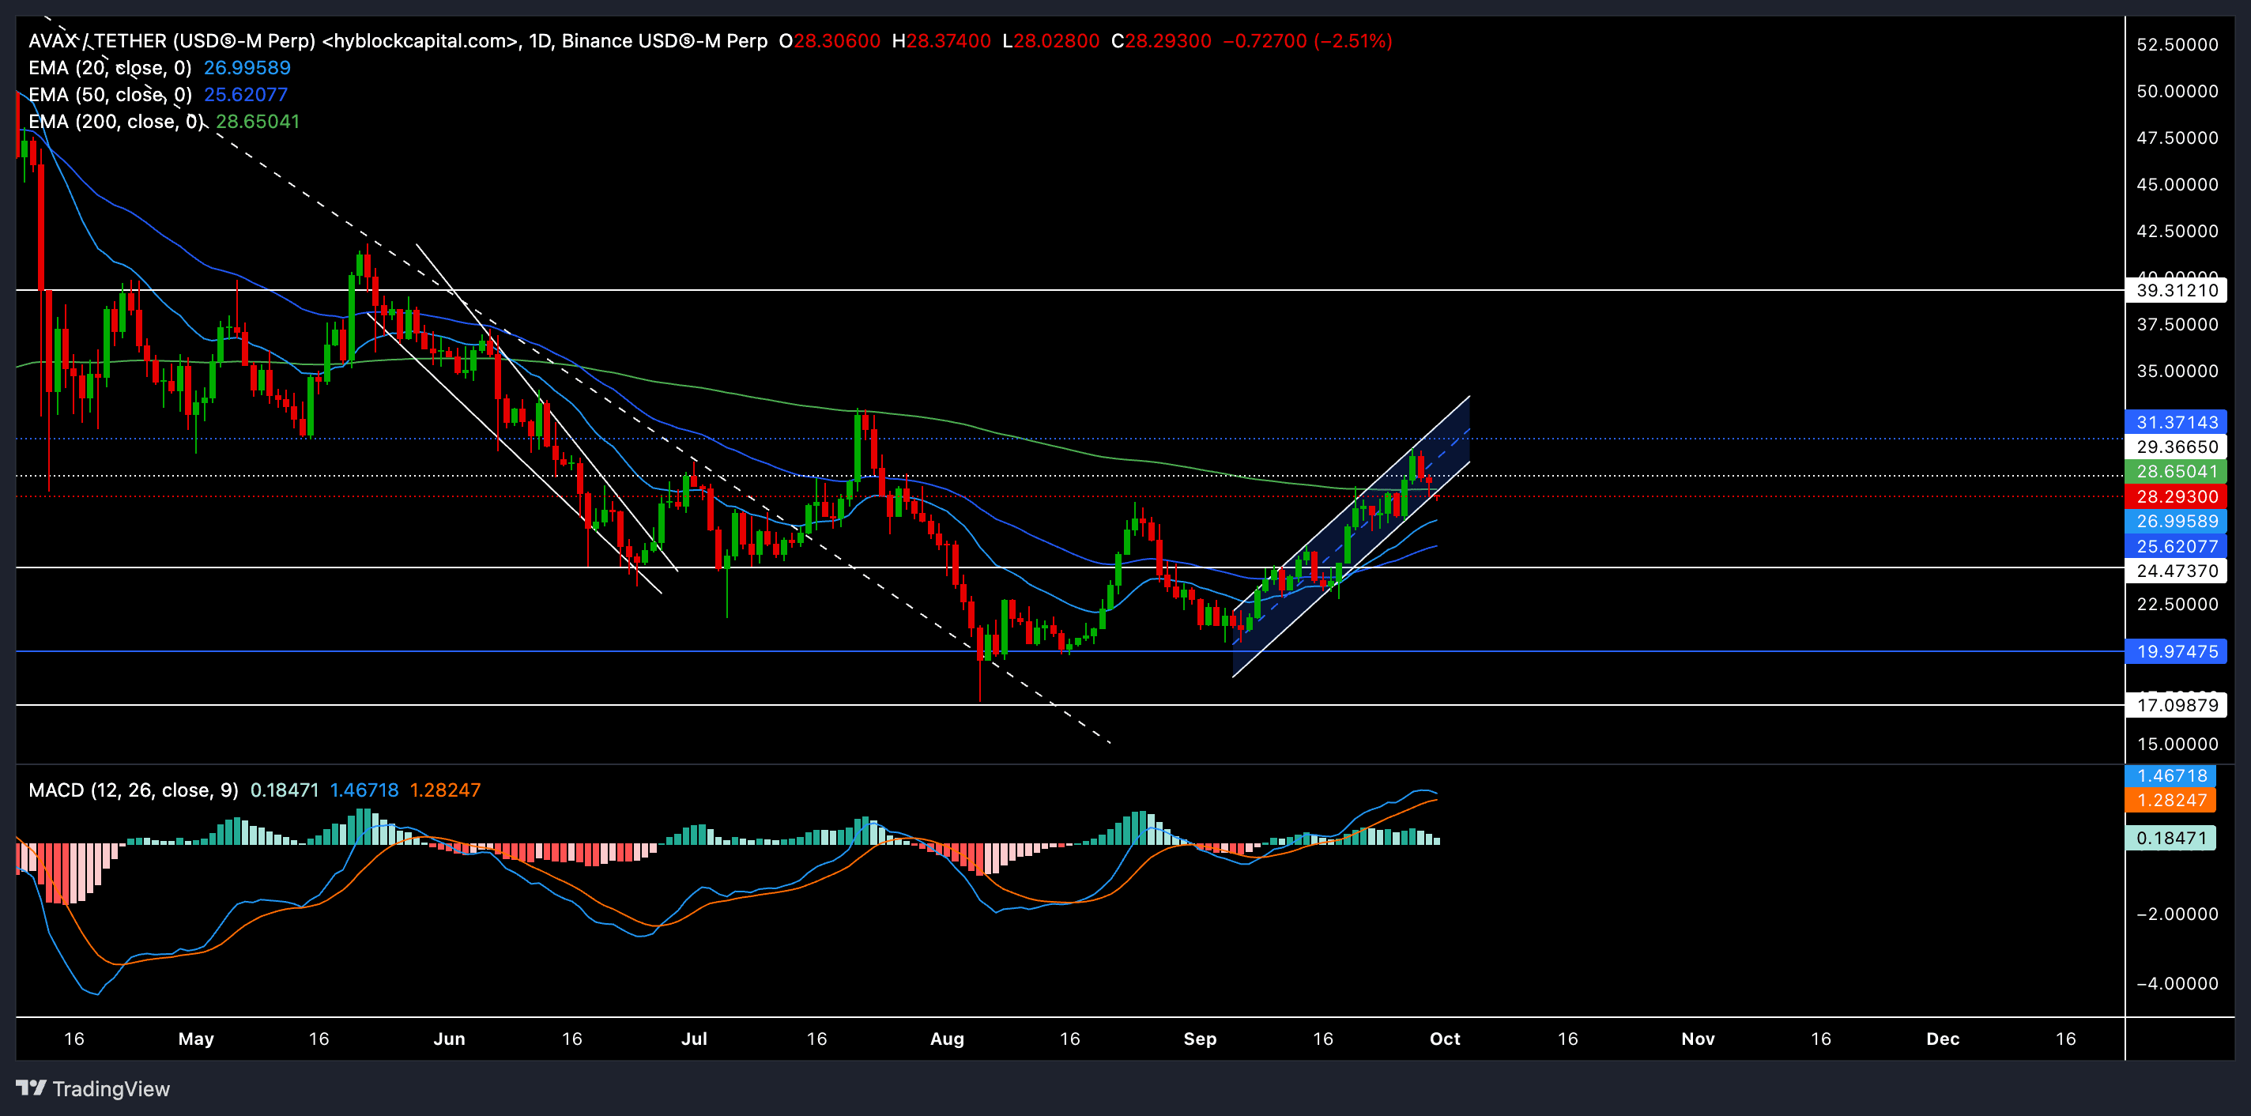This screenshot has height=1116, width=2251.
Task: Click the orange 1.28247 MACD signal tag
Action: (2170, 801)
